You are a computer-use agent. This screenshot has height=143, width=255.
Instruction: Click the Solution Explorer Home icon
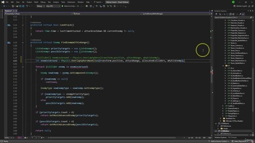point(216,14)
